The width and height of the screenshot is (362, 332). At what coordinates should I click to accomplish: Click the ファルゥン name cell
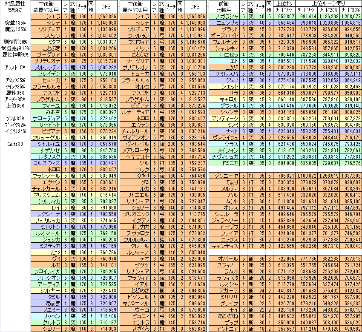135,35
